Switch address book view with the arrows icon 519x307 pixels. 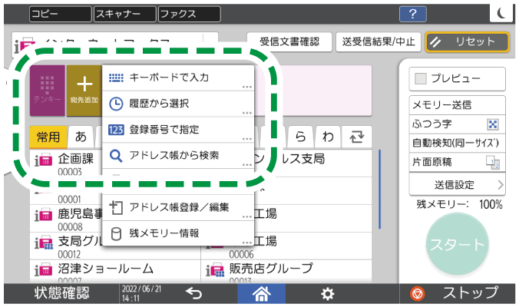(357, 137)
